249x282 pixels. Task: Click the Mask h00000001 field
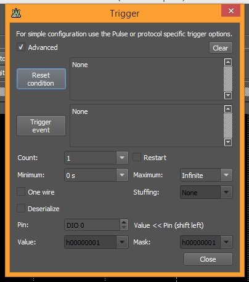click(x=200, y=242)
